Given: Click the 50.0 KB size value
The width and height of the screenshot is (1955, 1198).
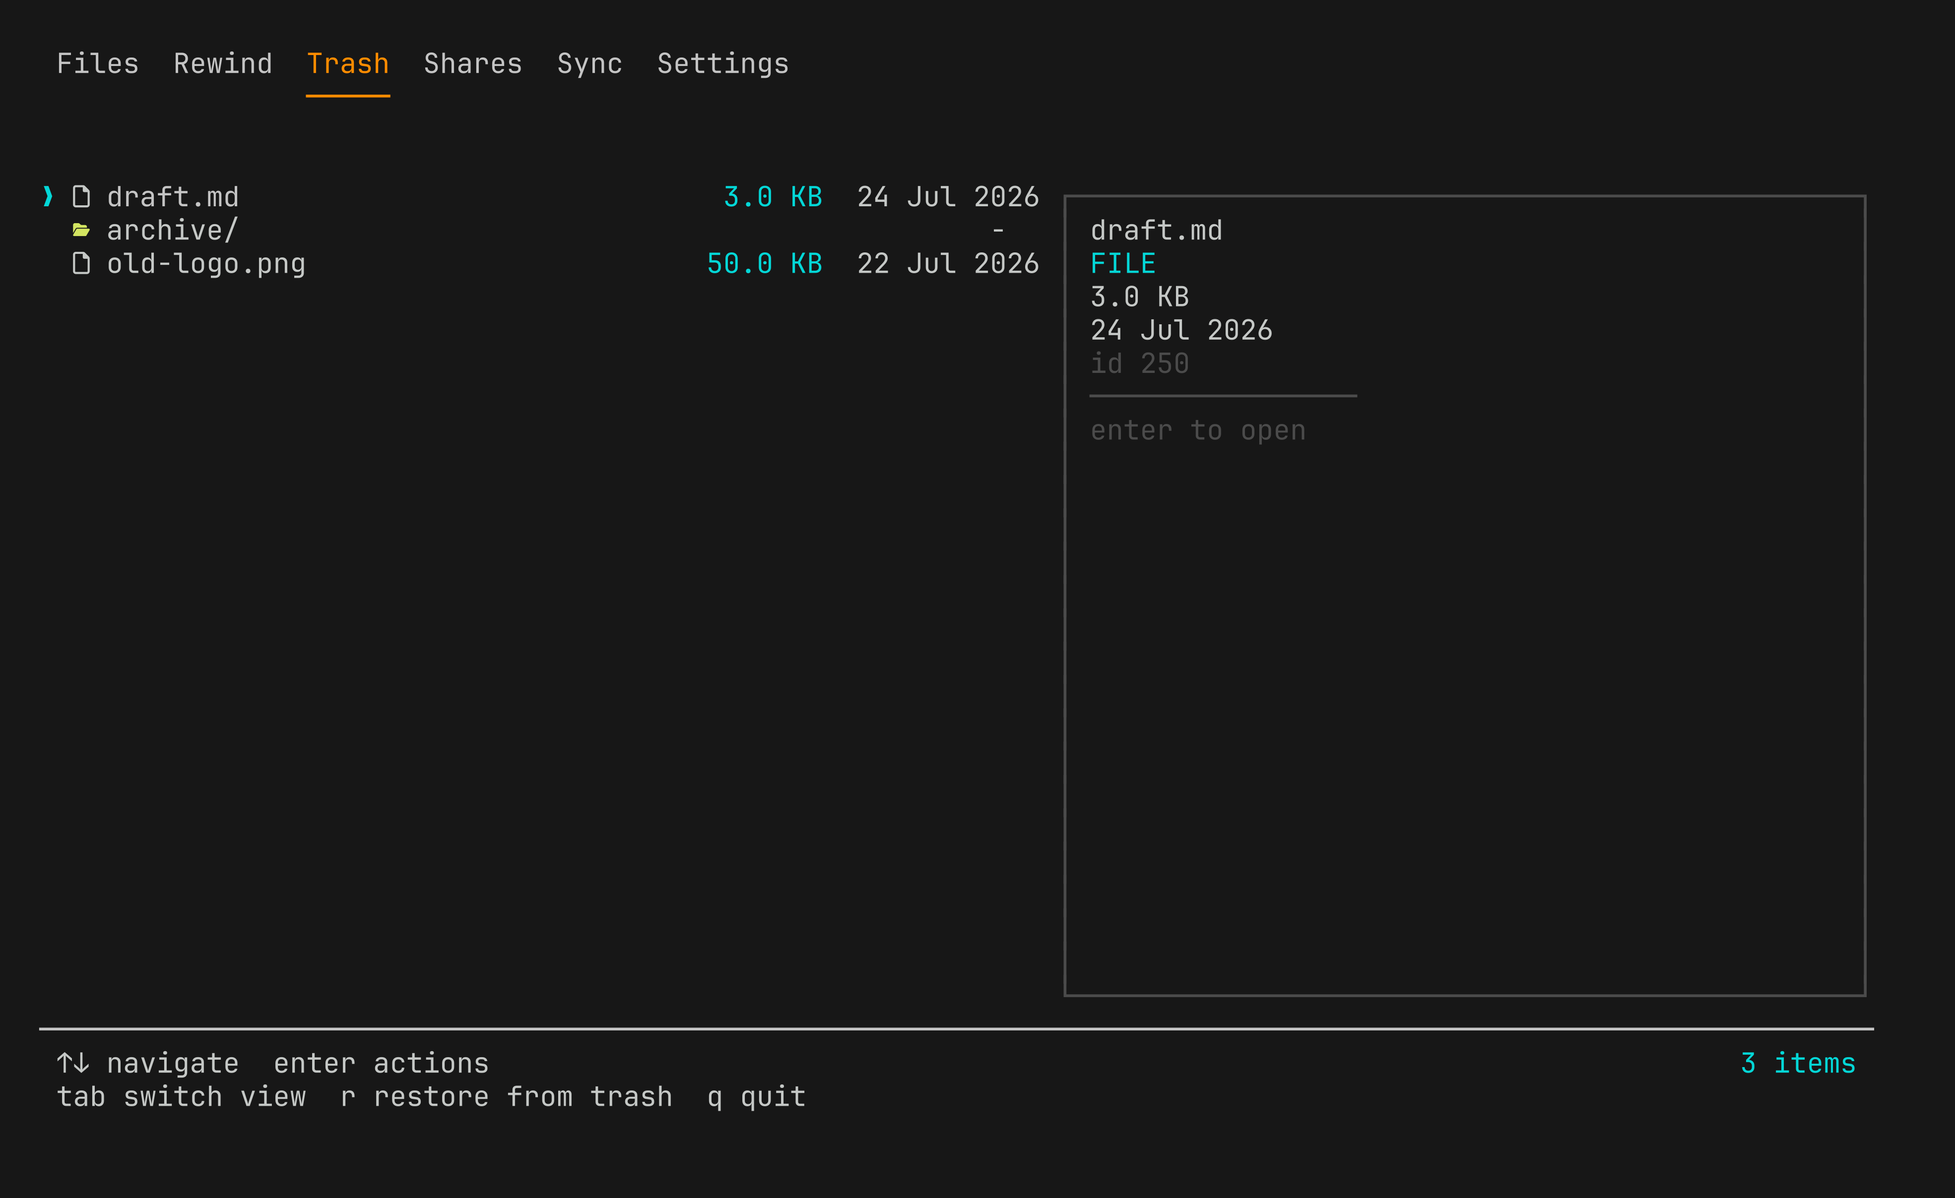Looking at the screenshot, I should click(764, 263).
